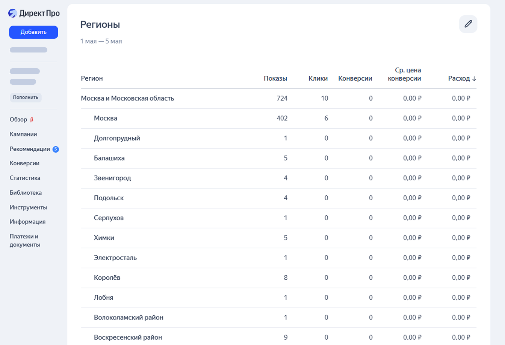
Task: Go to Кампании section
Action: [x=23, y=134]
